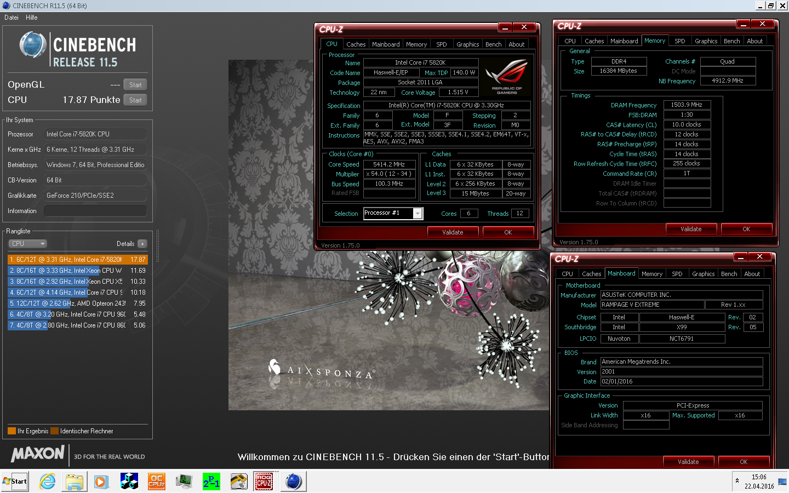Select SPD tab in CPU-Z Memory timings window
The width and height of the screenshot is (789, 493).
pyautogui.click(x=680, y=41)
